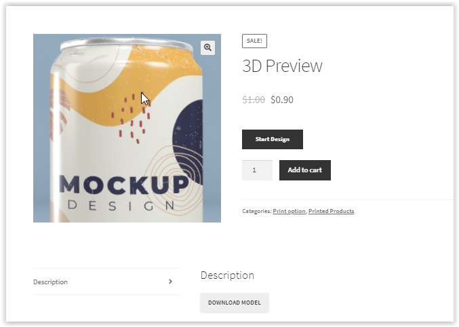The height and width of the screenshot is (327, 459).
Task: Click the Description section heading
Action: pos(227,275)
